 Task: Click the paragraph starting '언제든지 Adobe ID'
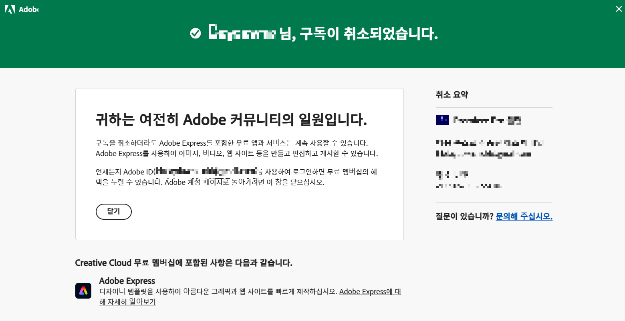236,177
